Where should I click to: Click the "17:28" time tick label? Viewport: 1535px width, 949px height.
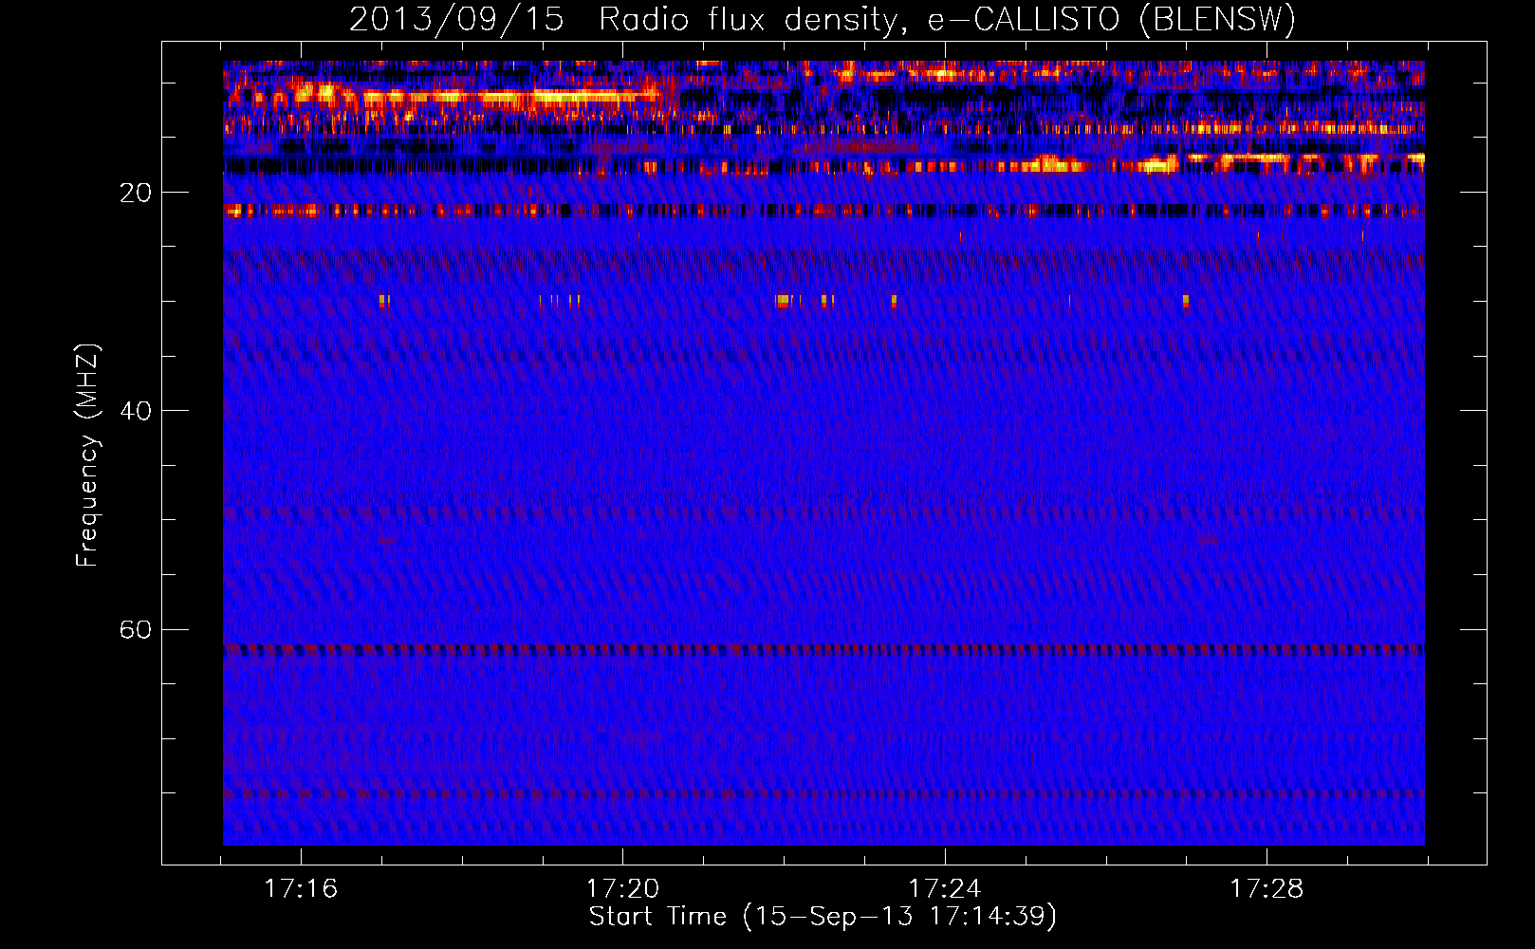click(1267, 889)
